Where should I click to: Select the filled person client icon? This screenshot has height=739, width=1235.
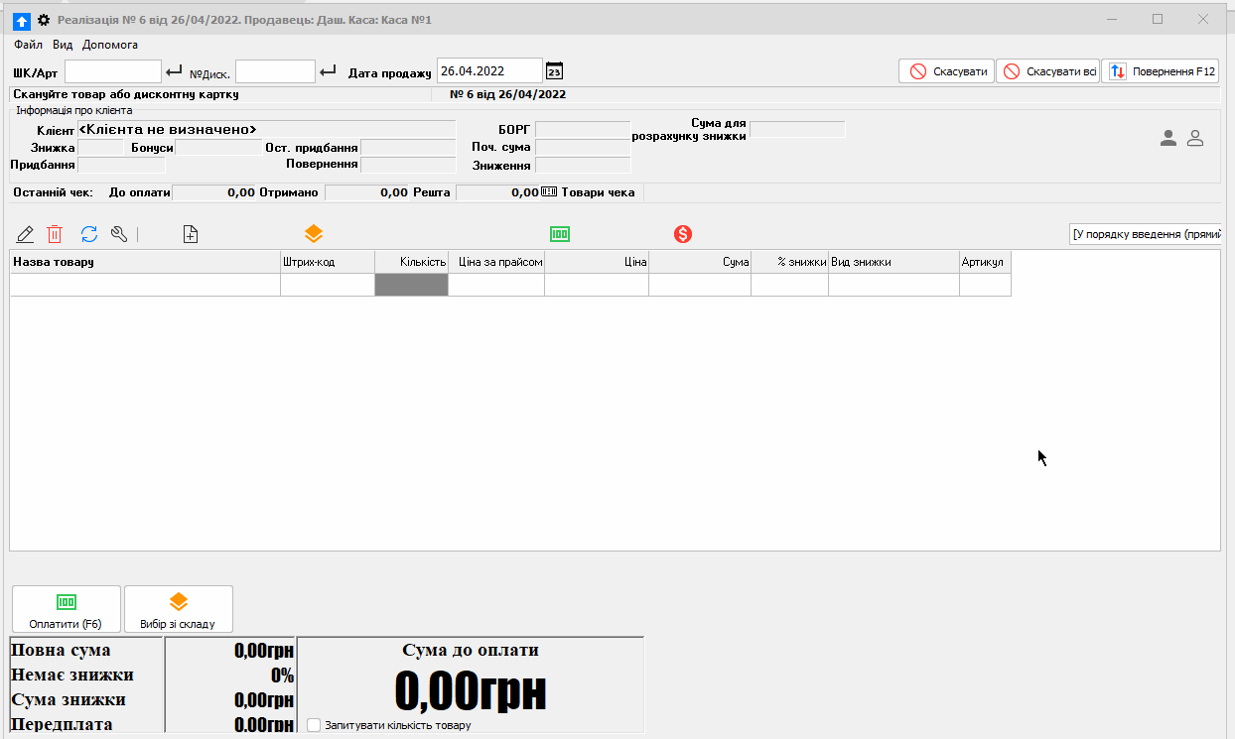tap(1168, 139)
